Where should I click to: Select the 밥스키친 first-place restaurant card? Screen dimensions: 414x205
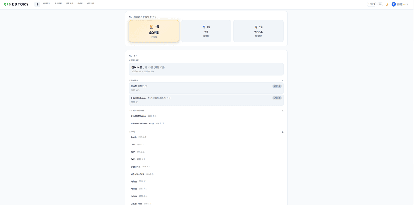[x=154, y=31]
